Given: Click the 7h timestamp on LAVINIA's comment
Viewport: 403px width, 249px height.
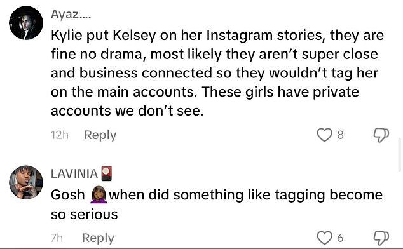Looking at the screenshot, I should pyautogui.click(x=57, y=238).
